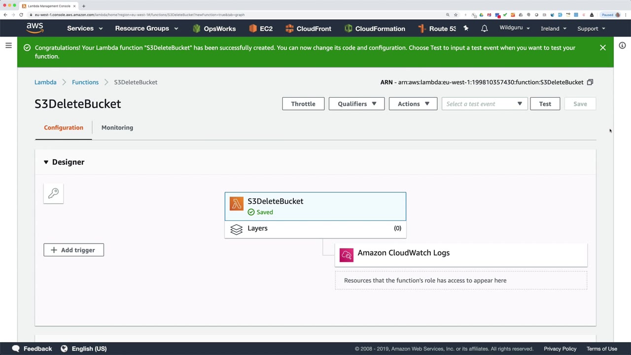Click the S3DeleteBucket page heading
The height and width of the screenshot is (355, 631).
click(78, 104)
